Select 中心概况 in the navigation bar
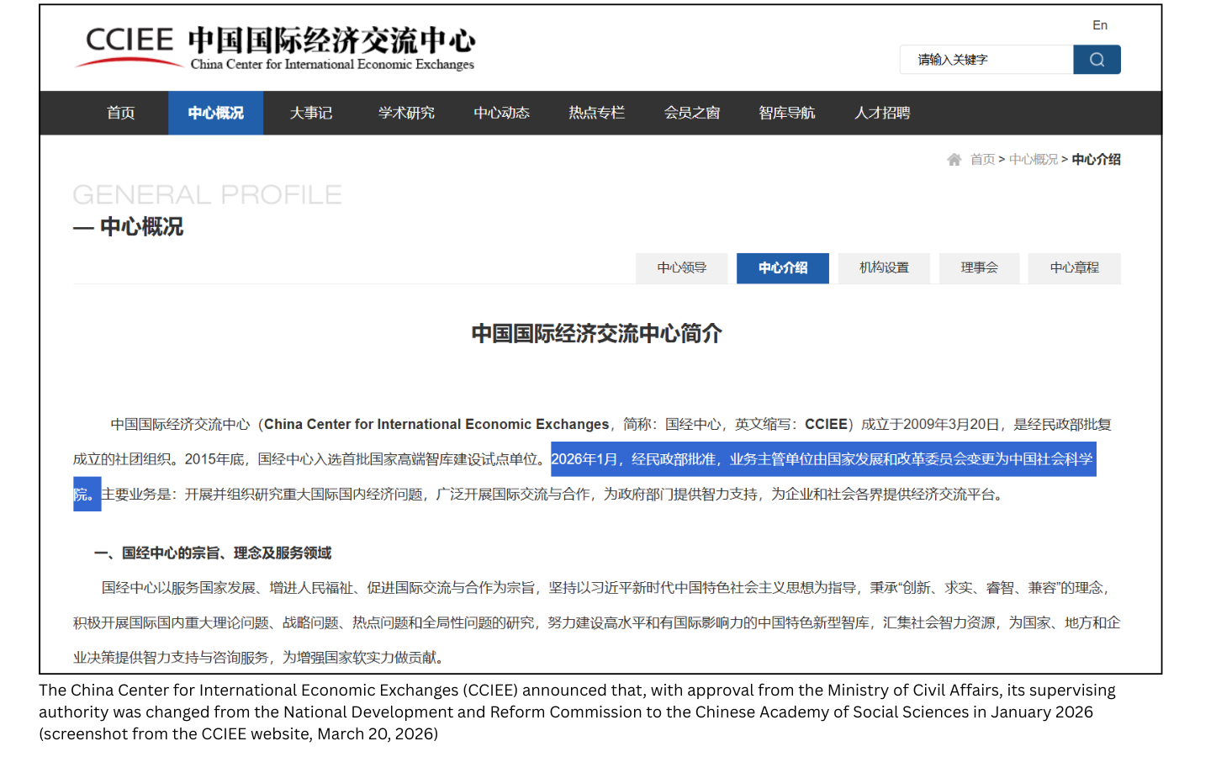Screen dimensions: 1216x757 (215, 113)
